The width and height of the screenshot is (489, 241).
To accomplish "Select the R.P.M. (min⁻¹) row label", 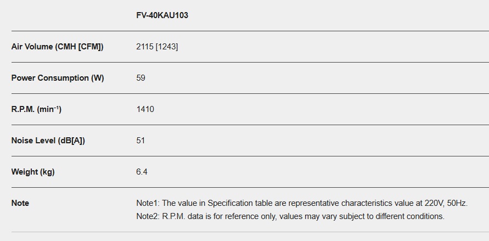I will (36, 109).
